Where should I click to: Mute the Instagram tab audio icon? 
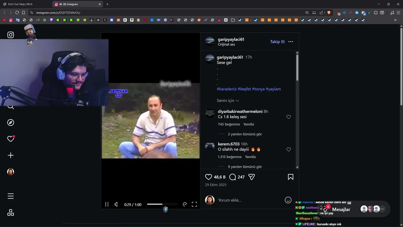click(x=60, y=4)
